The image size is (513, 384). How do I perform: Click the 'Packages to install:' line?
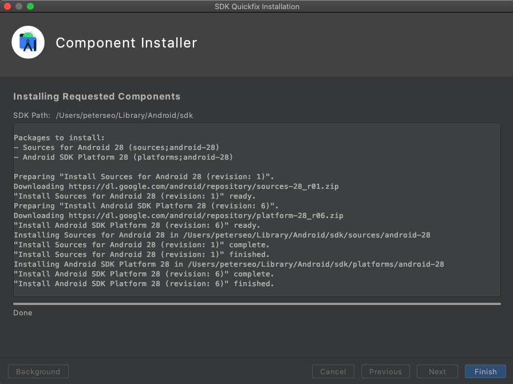coord(59,138)
